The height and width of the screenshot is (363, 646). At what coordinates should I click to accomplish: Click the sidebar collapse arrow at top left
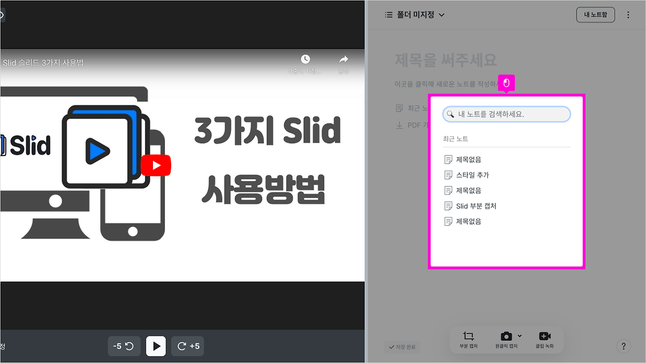pyautogui.click(x=3, y=15)
